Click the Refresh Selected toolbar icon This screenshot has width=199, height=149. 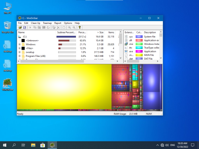point(48,27)
